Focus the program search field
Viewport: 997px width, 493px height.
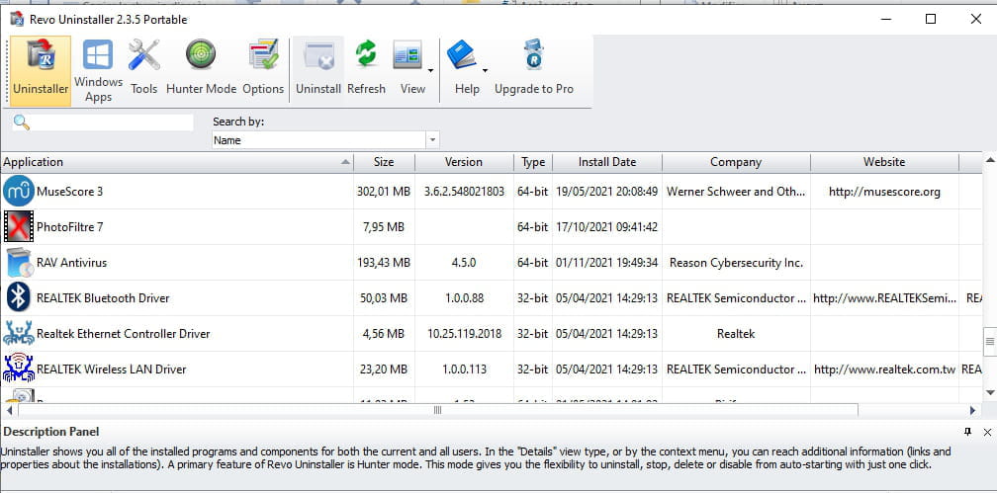click(x=112, y=123)
